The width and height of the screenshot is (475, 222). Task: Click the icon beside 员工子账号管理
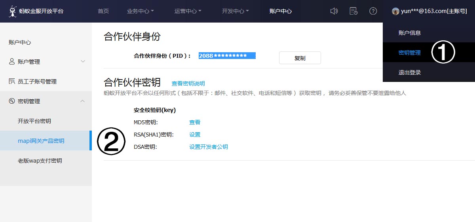tap(12, 81)
